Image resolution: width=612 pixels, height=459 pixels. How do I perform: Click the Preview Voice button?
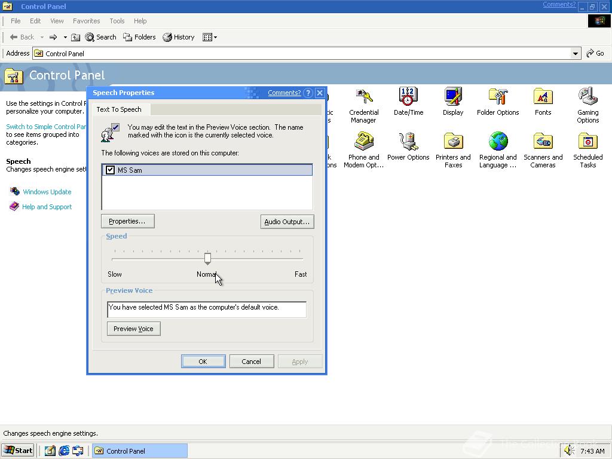point(133,329)
